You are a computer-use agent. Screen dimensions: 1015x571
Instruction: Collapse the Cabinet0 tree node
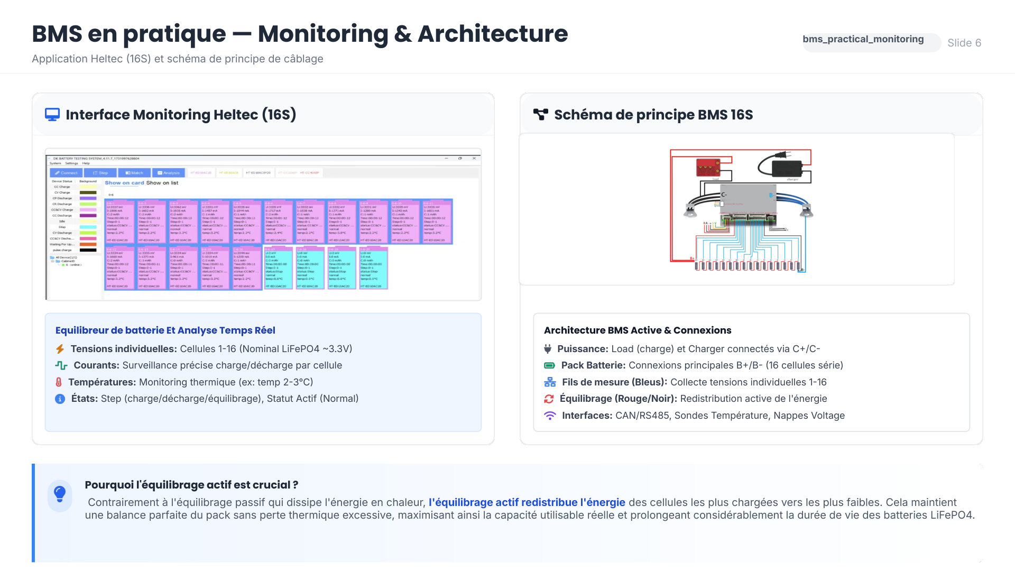(52, 261)
